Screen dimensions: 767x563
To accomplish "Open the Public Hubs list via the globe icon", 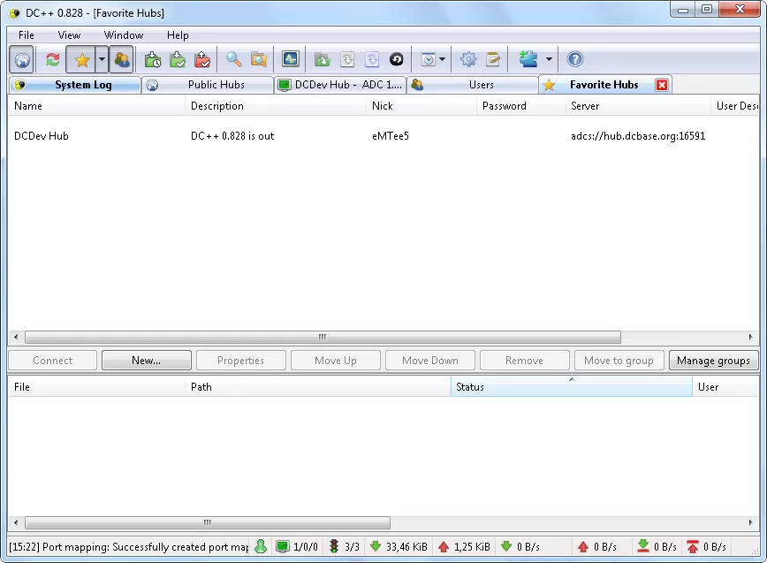I will (20, 59).
